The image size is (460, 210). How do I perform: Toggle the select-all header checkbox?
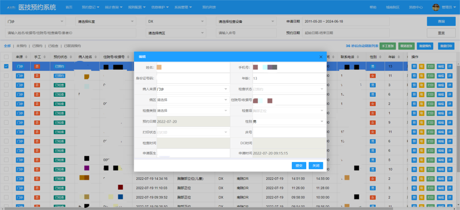(x=6, y=57)
